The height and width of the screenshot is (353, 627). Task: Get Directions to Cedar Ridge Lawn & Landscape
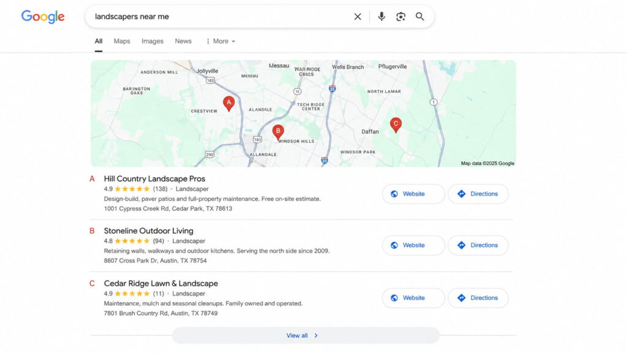coord(478,298)
